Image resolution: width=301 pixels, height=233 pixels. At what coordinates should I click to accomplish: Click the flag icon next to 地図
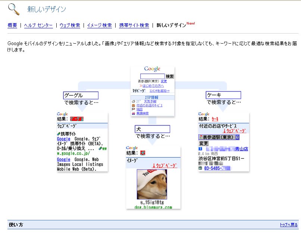click(134, 110)
